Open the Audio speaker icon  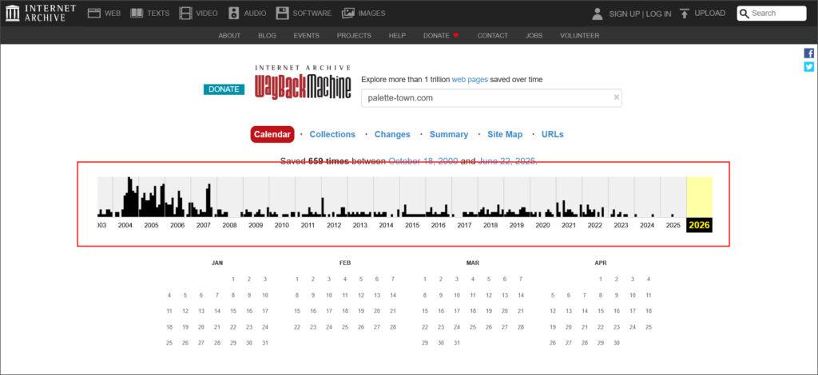coord(234,13)
